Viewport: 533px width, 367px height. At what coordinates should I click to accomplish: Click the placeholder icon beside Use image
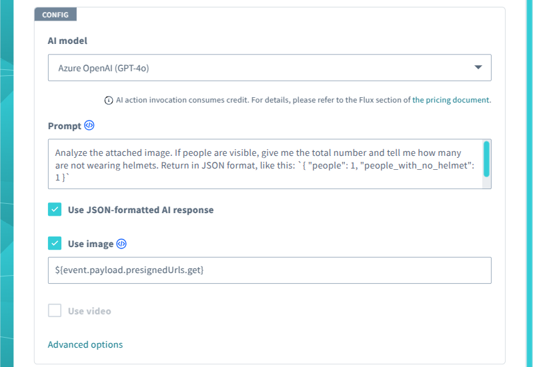coord(121,244)
